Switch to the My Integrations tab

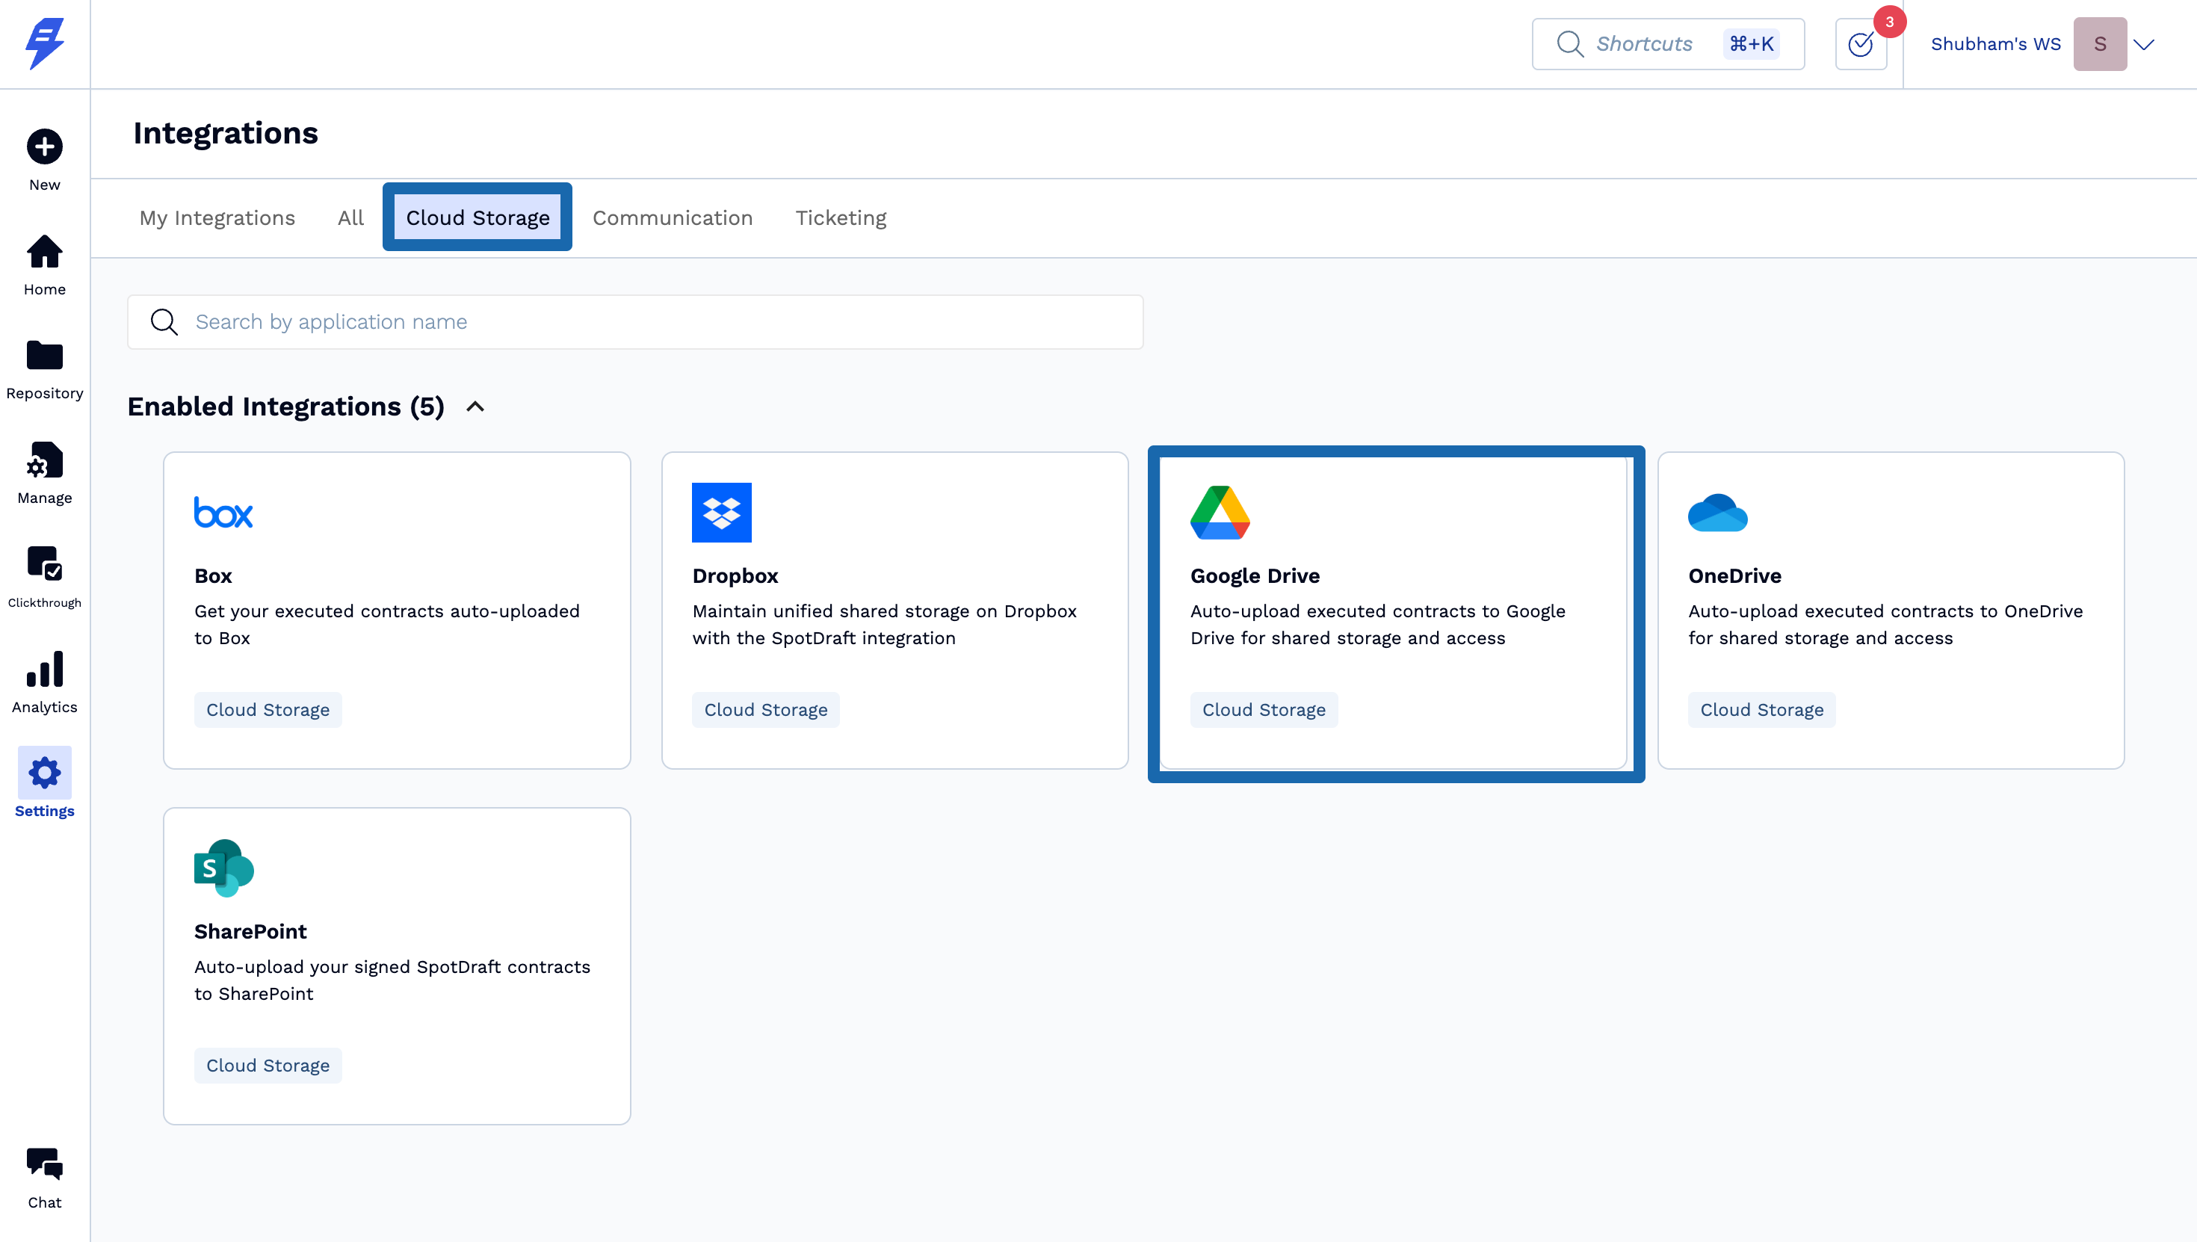(x=217, y=217)
